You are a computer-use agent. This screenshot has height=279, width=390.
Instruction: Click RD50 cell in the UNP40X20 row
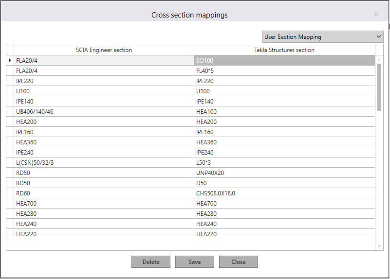104,173
